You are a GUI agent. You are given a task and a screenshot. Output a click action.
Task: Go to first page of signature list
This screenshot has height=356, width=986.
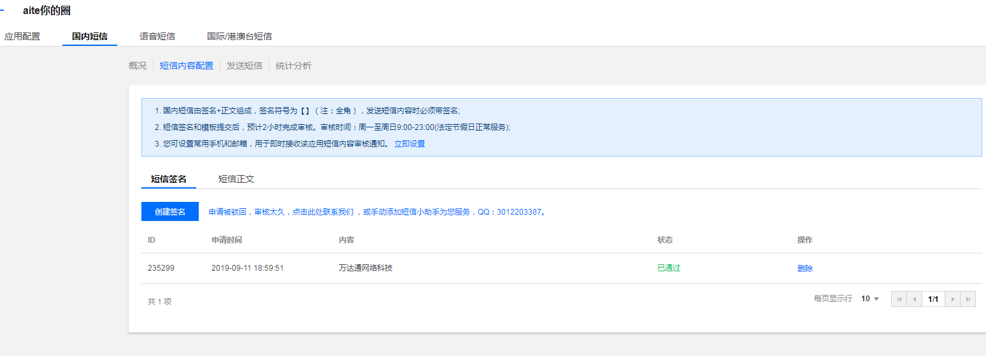point(899,299)
